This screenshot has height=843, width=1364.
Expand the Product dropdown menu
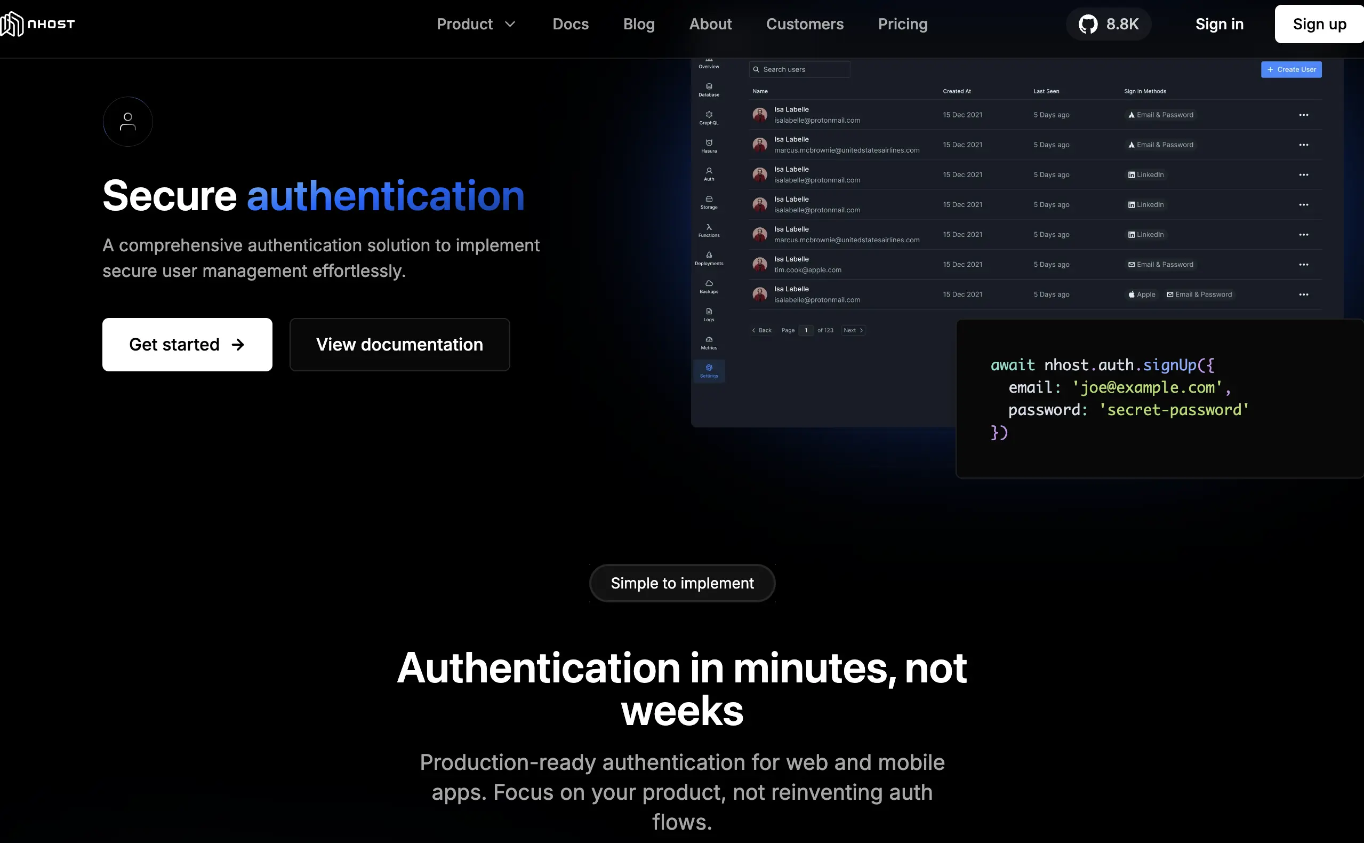pyautogui.click(x=476, y=24)
